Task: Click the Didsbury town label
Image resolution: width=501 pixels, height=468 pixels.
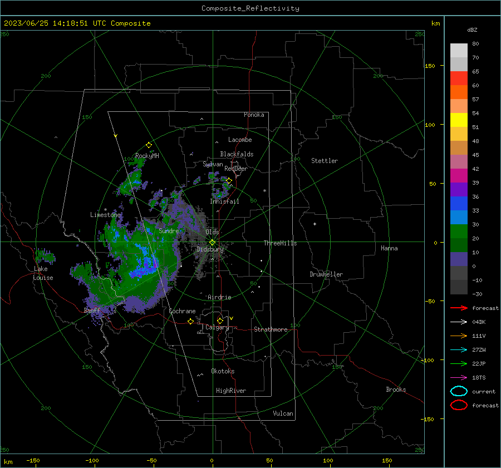Action: 210,249
